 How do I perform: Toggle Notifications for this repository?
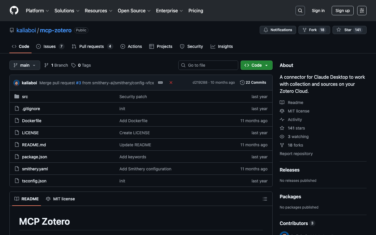[x=278, y=30]
